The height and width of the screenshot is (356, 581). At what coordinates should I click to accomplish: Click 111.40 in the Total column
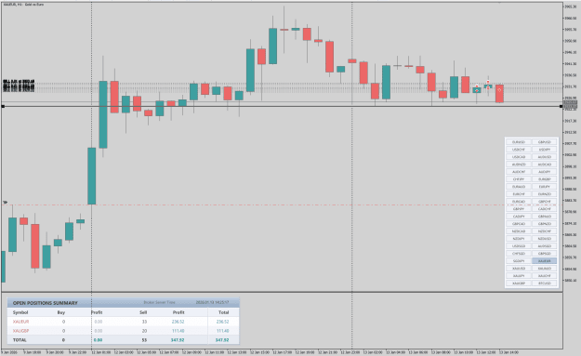tap(222, 331)
